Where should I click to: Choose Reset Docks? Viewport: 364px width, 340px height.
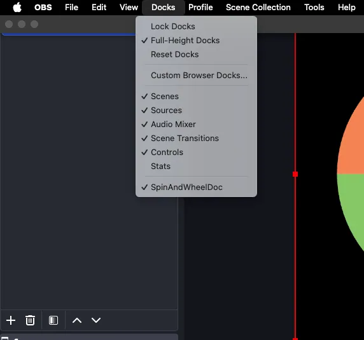[x=196, y=55]
